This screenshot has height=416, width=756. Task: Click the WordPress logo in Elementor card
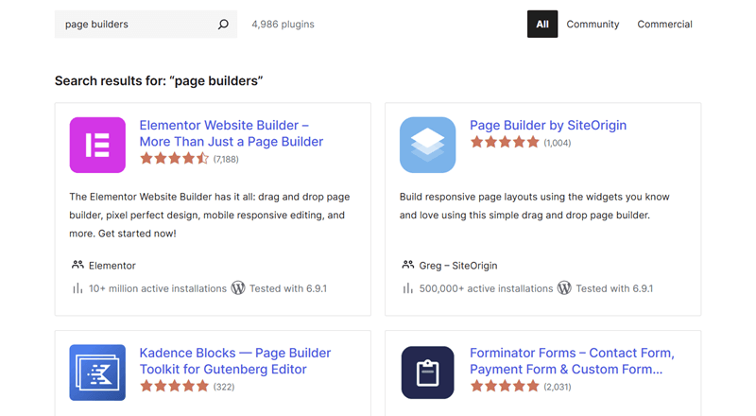coord(238,288)
